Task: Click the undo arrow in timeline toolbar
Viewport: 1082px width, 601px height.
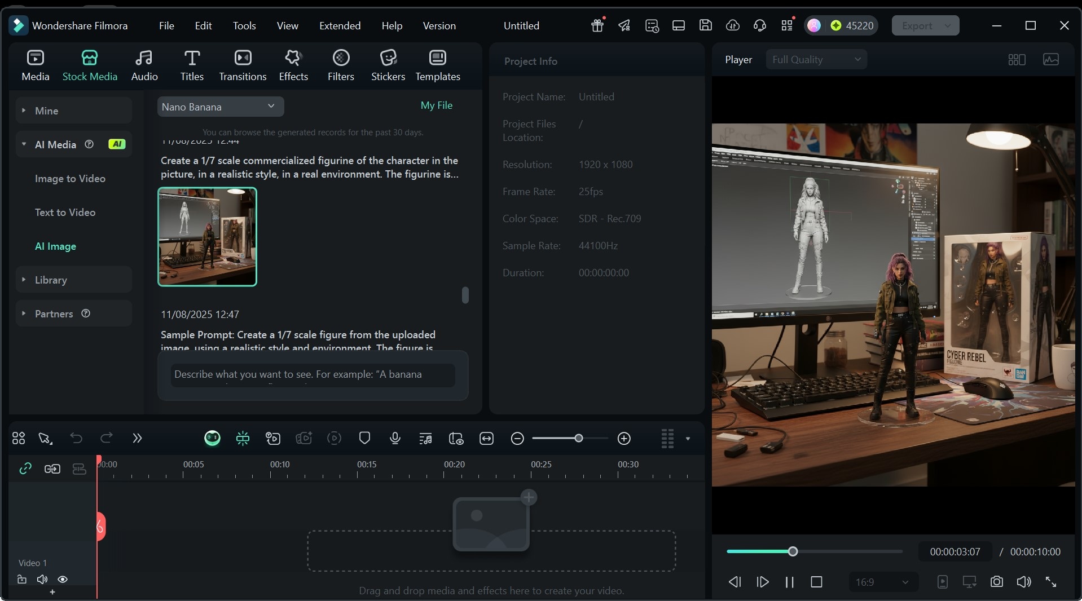Action: (76, 438)
